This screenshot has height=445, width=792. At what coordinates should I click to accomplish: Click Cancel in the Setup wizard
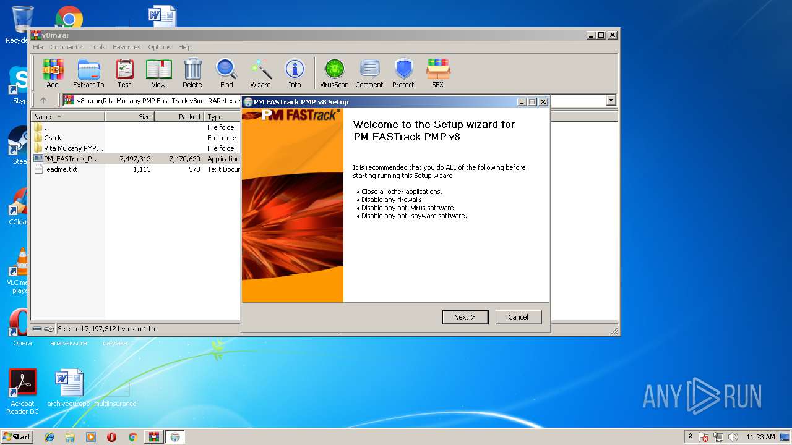pos(519,317)
